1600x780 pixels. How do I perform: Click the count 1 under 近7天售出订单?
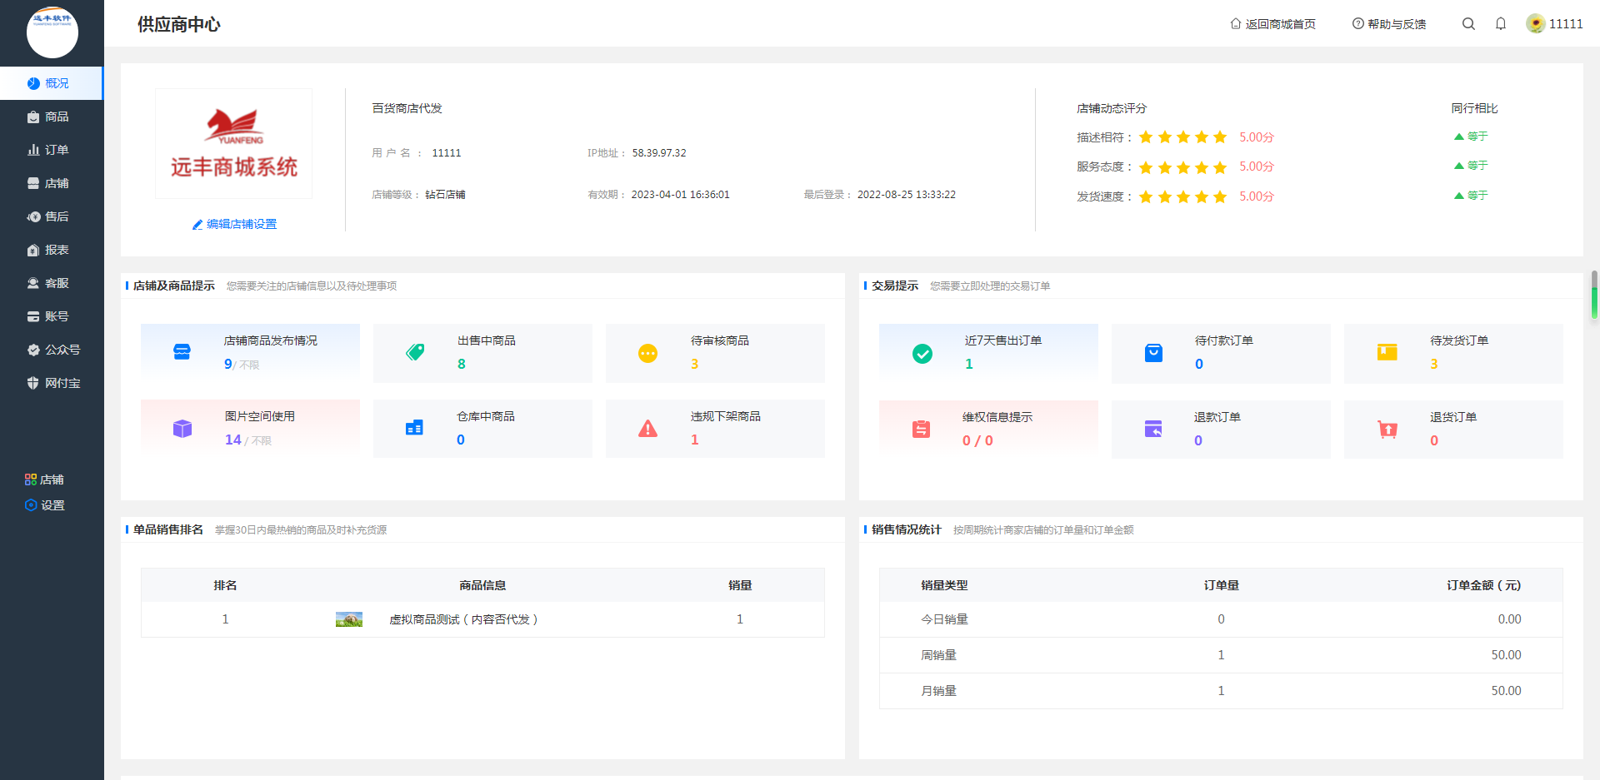tap(969, 364)
